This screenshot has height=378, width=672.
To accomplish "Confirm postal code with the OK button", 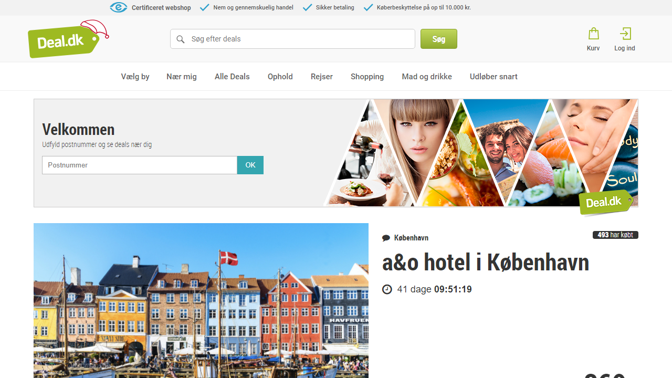I will tap(250, 165).
